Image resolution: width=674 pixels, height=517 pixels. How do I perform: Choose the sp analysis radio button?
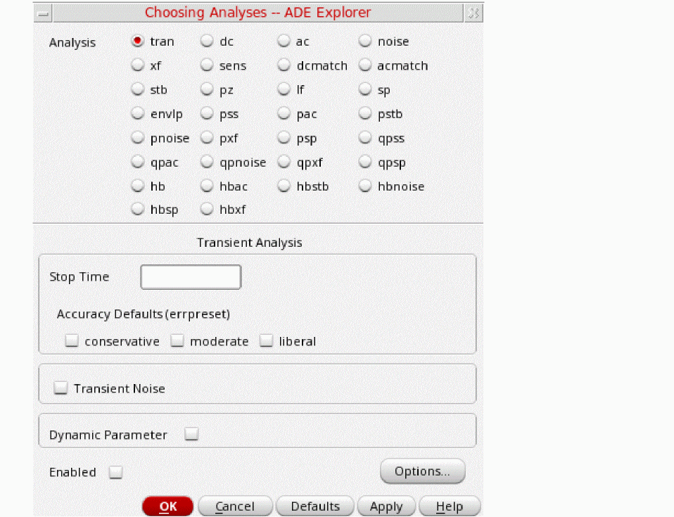tap(365, 90)
